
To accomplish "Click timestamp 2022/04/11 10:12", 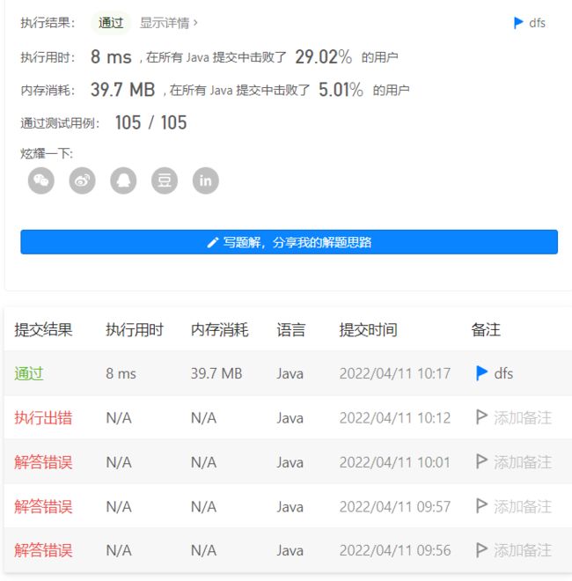I will (395, 417).
